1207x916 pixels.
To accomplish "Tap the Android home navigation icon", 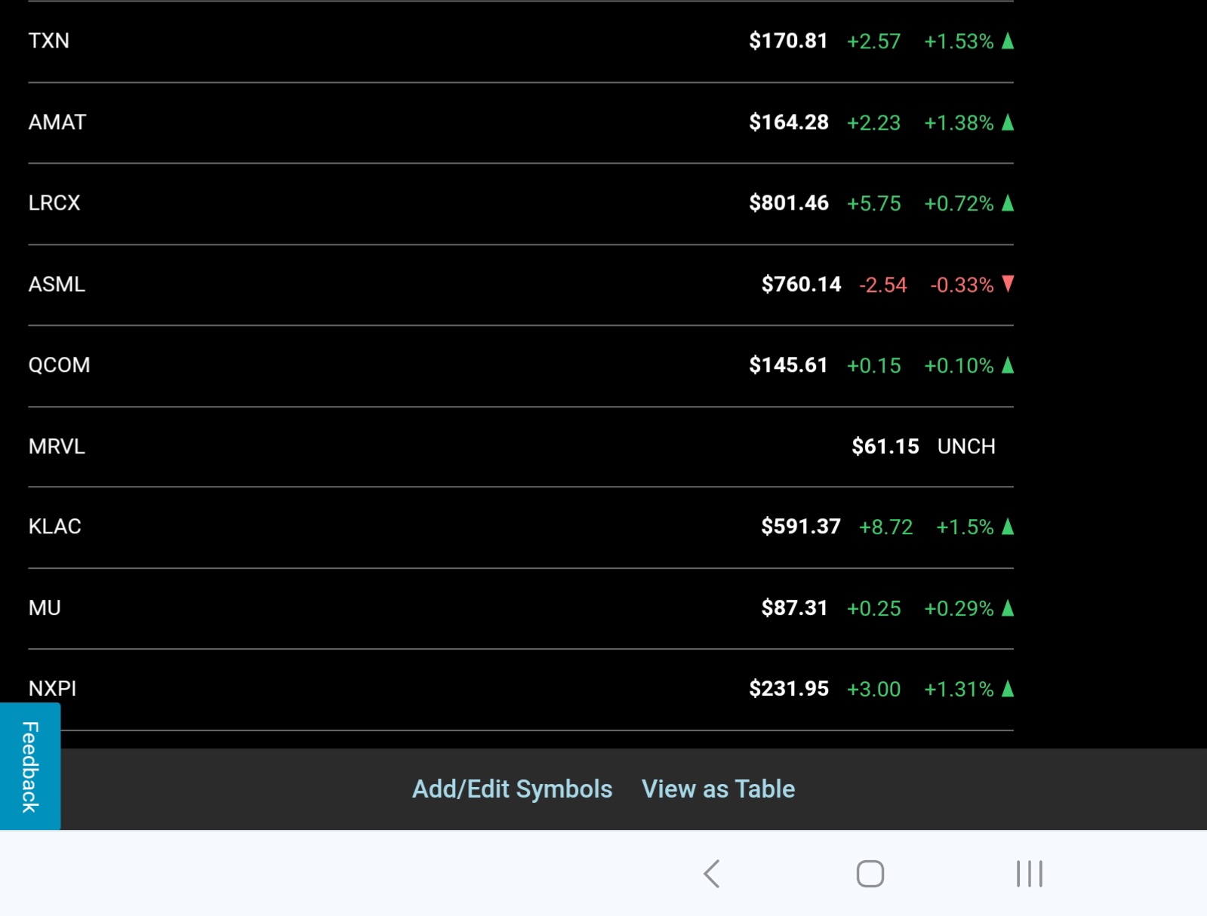I will tap(870, 874).
